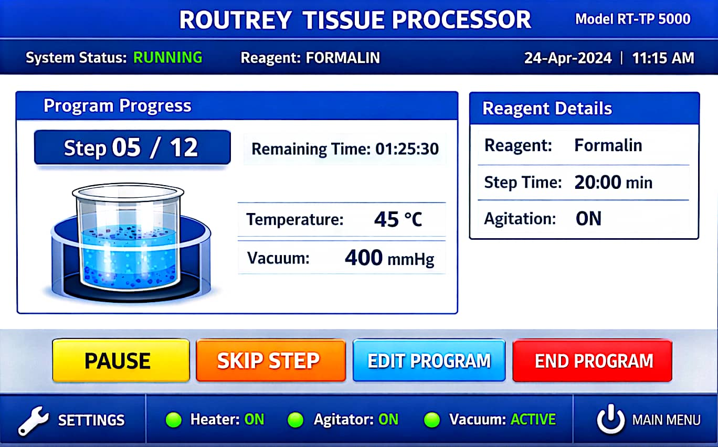Open the Edit Program screen

[x=429, y=360]
